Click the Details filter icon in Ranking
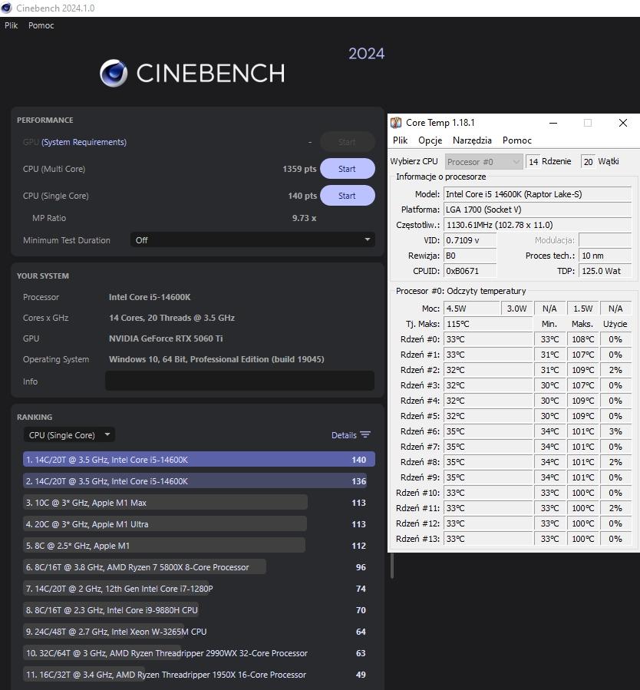 [365, 435]
